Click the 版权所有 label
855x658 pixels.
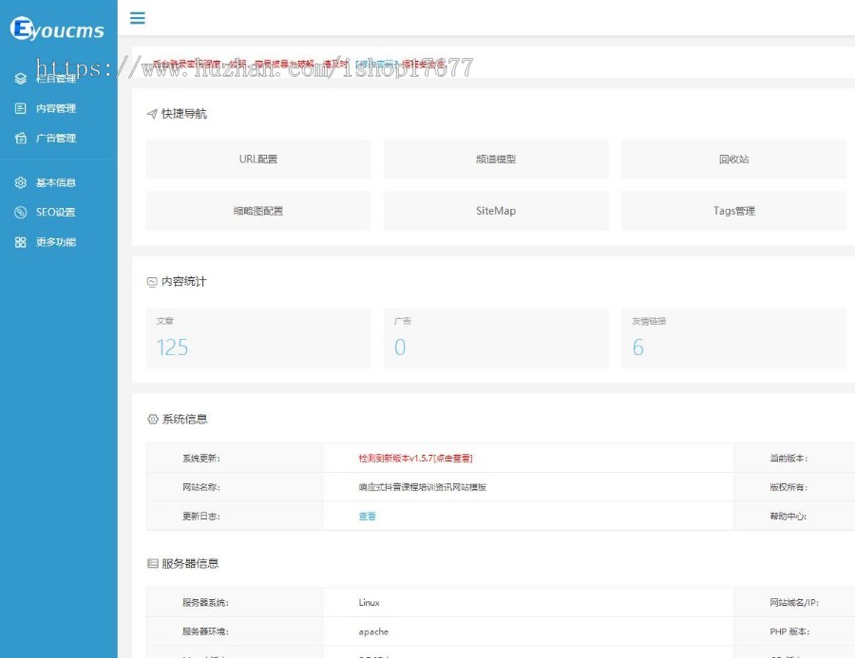click(788, 487)
